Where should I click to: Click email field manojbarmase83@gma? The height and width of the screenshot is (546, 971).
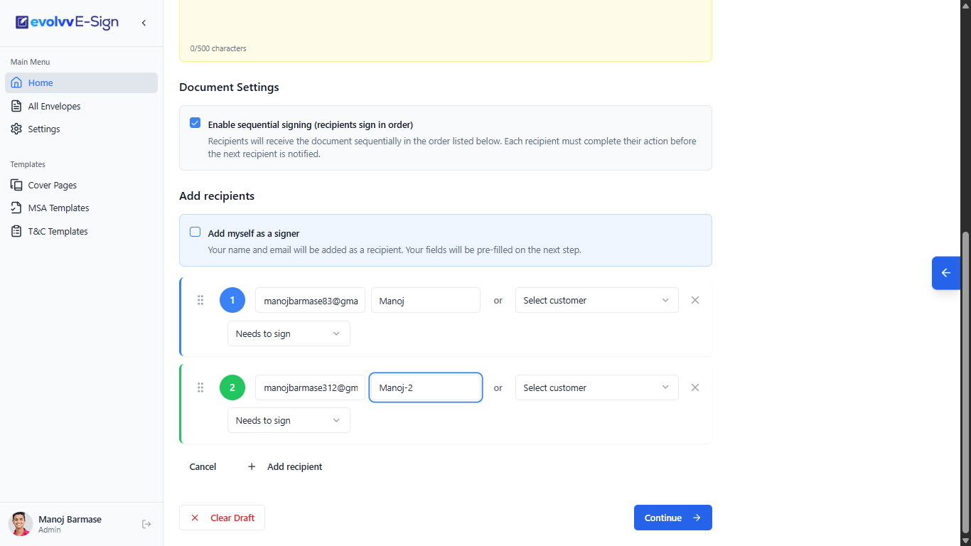pyautogui.click(x=311, y=300)
